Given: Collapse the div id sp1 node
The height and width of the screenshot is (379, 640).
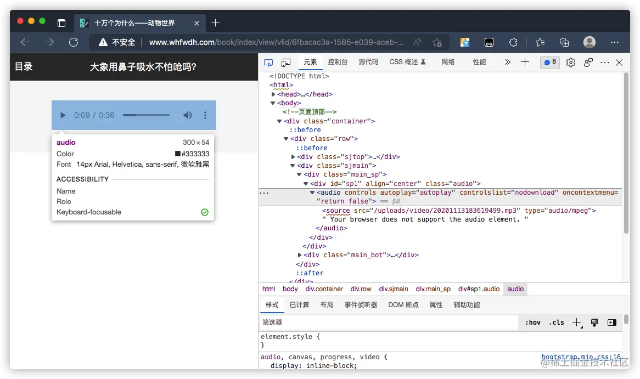Looking at the screenshot, I should point(306,184).
